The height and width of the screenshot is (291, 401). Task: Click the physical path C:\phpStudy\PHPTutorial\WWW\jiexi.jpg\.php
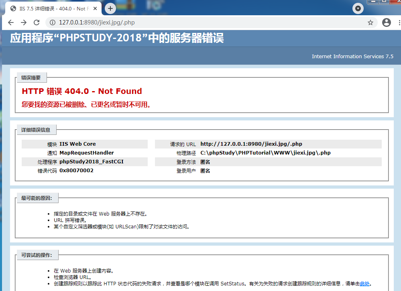(265, 153)
